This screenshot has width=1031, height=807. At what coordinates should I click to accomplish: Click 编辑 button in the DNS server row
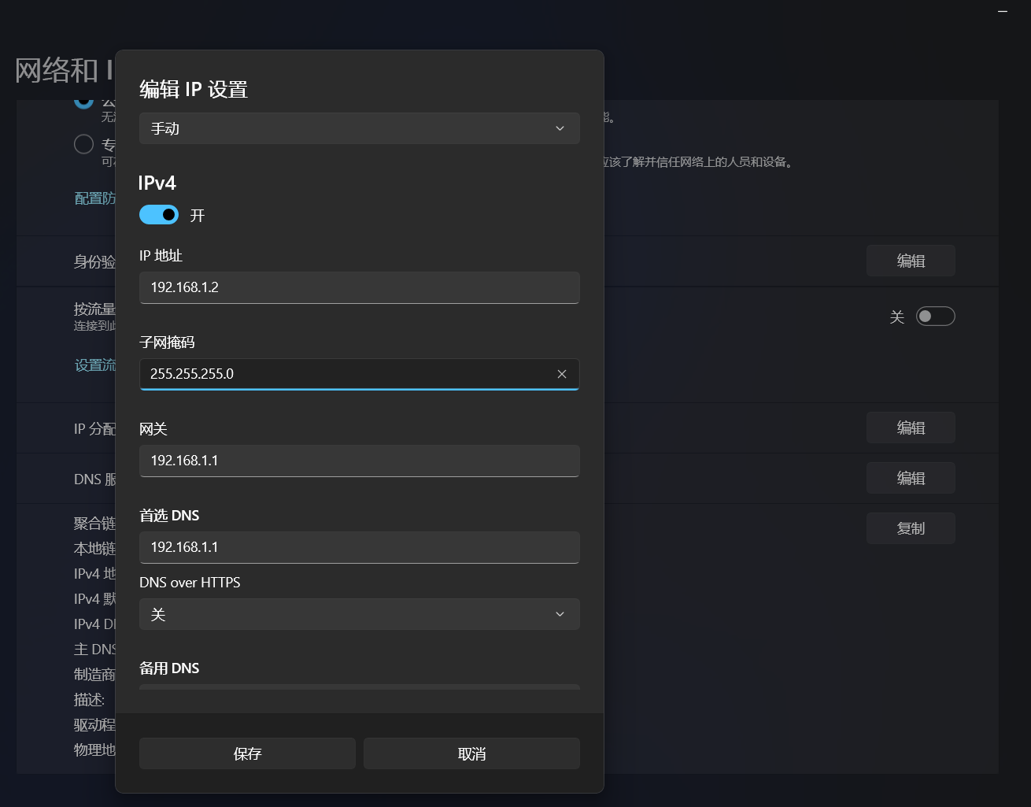911,478
